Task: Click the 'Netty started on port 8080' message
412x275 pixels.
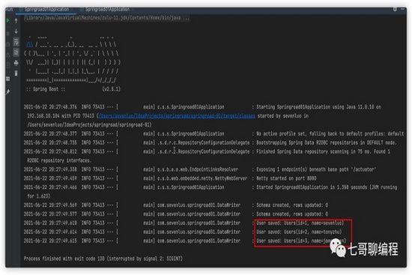Action: (x=286, y=178)
